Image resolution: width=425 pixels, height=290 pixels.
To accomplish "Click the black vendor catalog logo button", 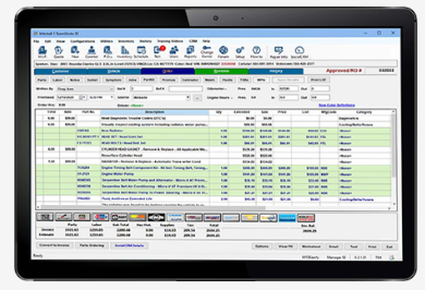I will pyautogui.click(x=156, y=217).
